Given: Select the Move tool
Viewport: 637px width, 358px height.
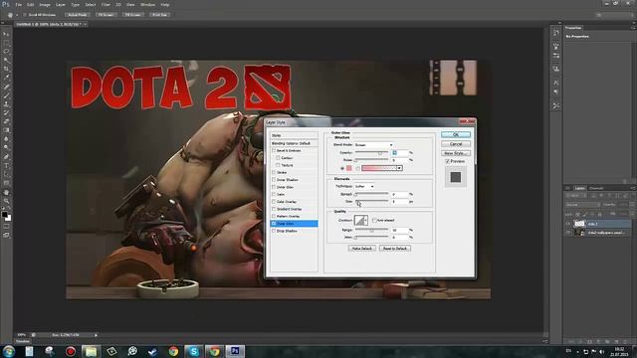Looking at the screenshot, I should 6,34.
